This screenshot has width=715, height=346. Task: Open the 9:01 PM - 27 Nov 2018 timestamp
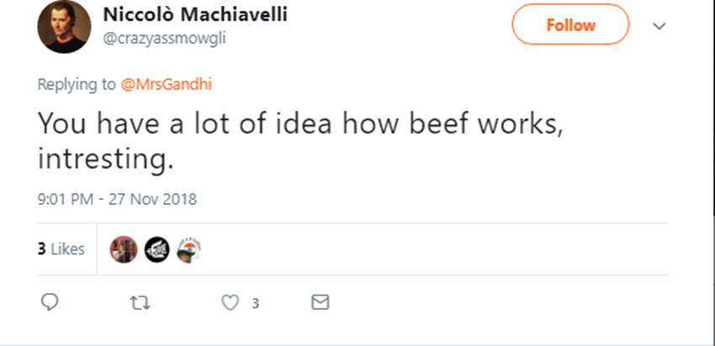[117, 199]
